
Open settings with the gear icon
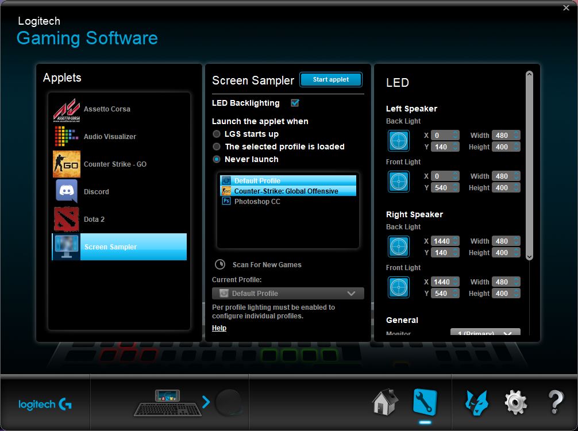pyautogui.click(x=516, y=403)
